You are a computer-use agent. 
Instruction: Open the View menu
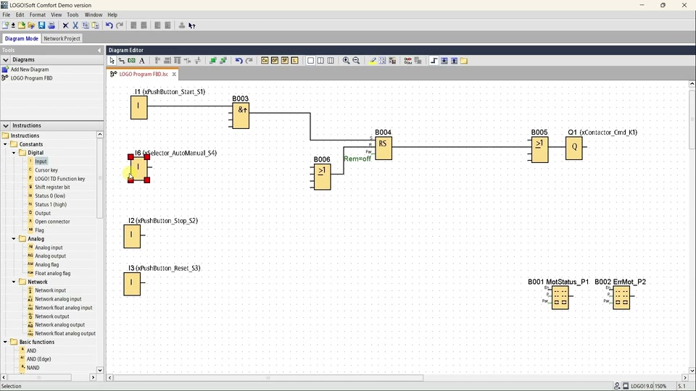[57, 14]
